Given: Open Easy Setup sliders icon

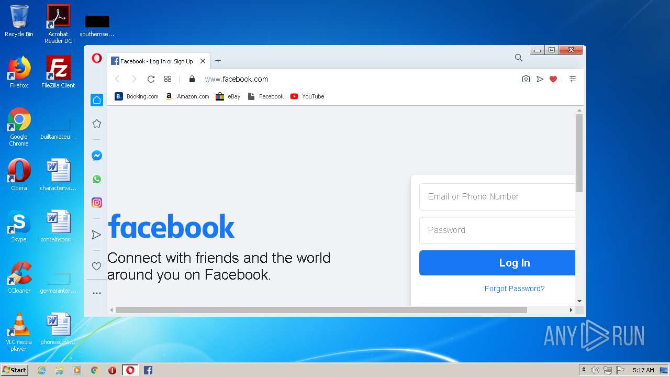Looking at the screenshot, I should [x=573, y=79].
